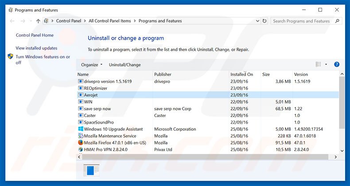Image resolution: width=350 pixels, height=186 pixels.
Task: Open Turn Windows features on or off
Action: 43,60
